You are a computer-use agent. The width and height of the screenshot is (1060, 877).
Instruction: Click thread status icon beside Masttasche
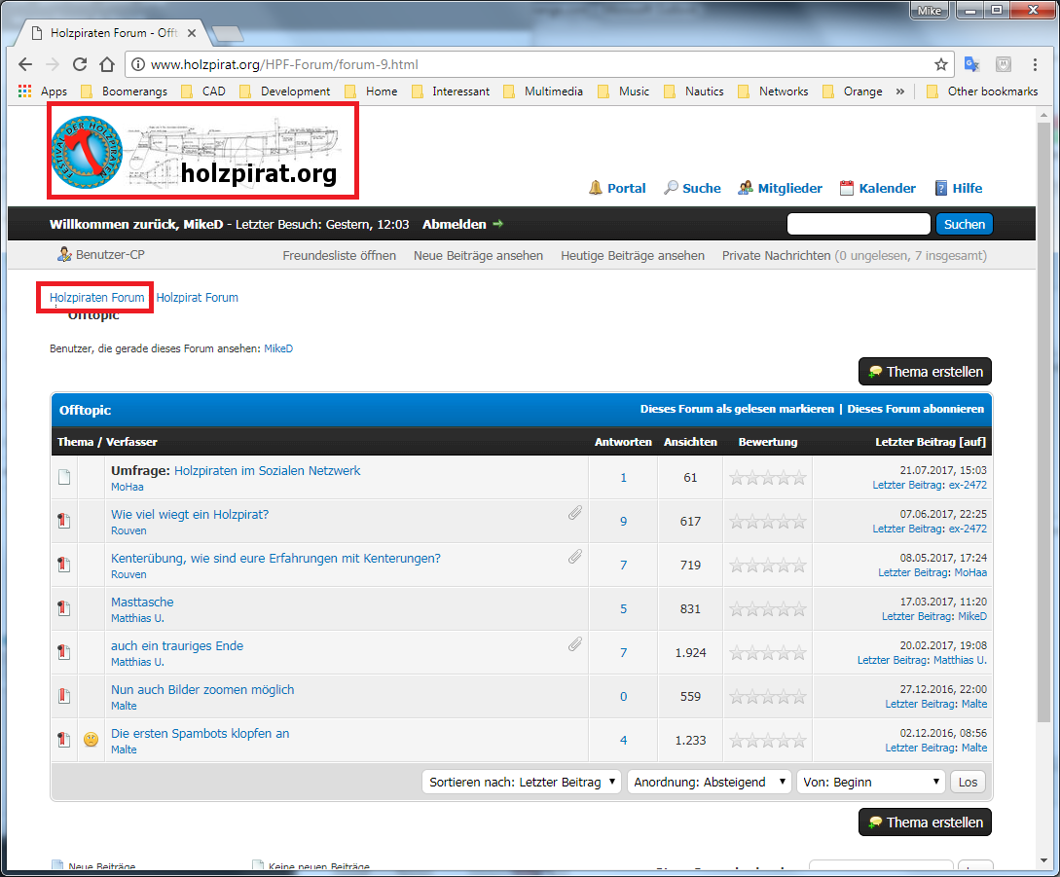point(64,609)
